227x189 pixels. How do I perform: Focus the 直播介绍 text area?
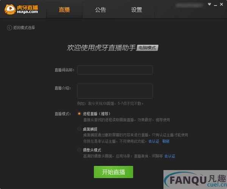point(115,91)
